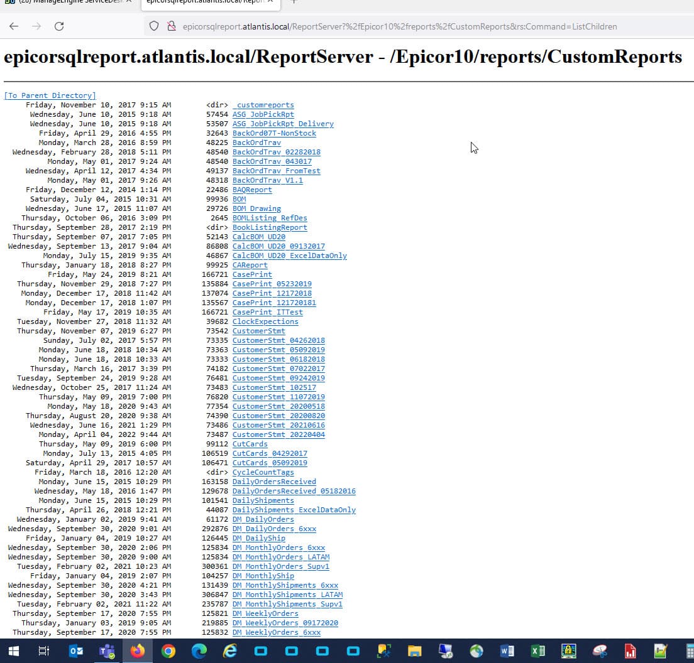Screen dimensions: 694x663
Task: Launch Google Chrome from the taskbar
Action: pyautogui.click(x=168, y=650)
